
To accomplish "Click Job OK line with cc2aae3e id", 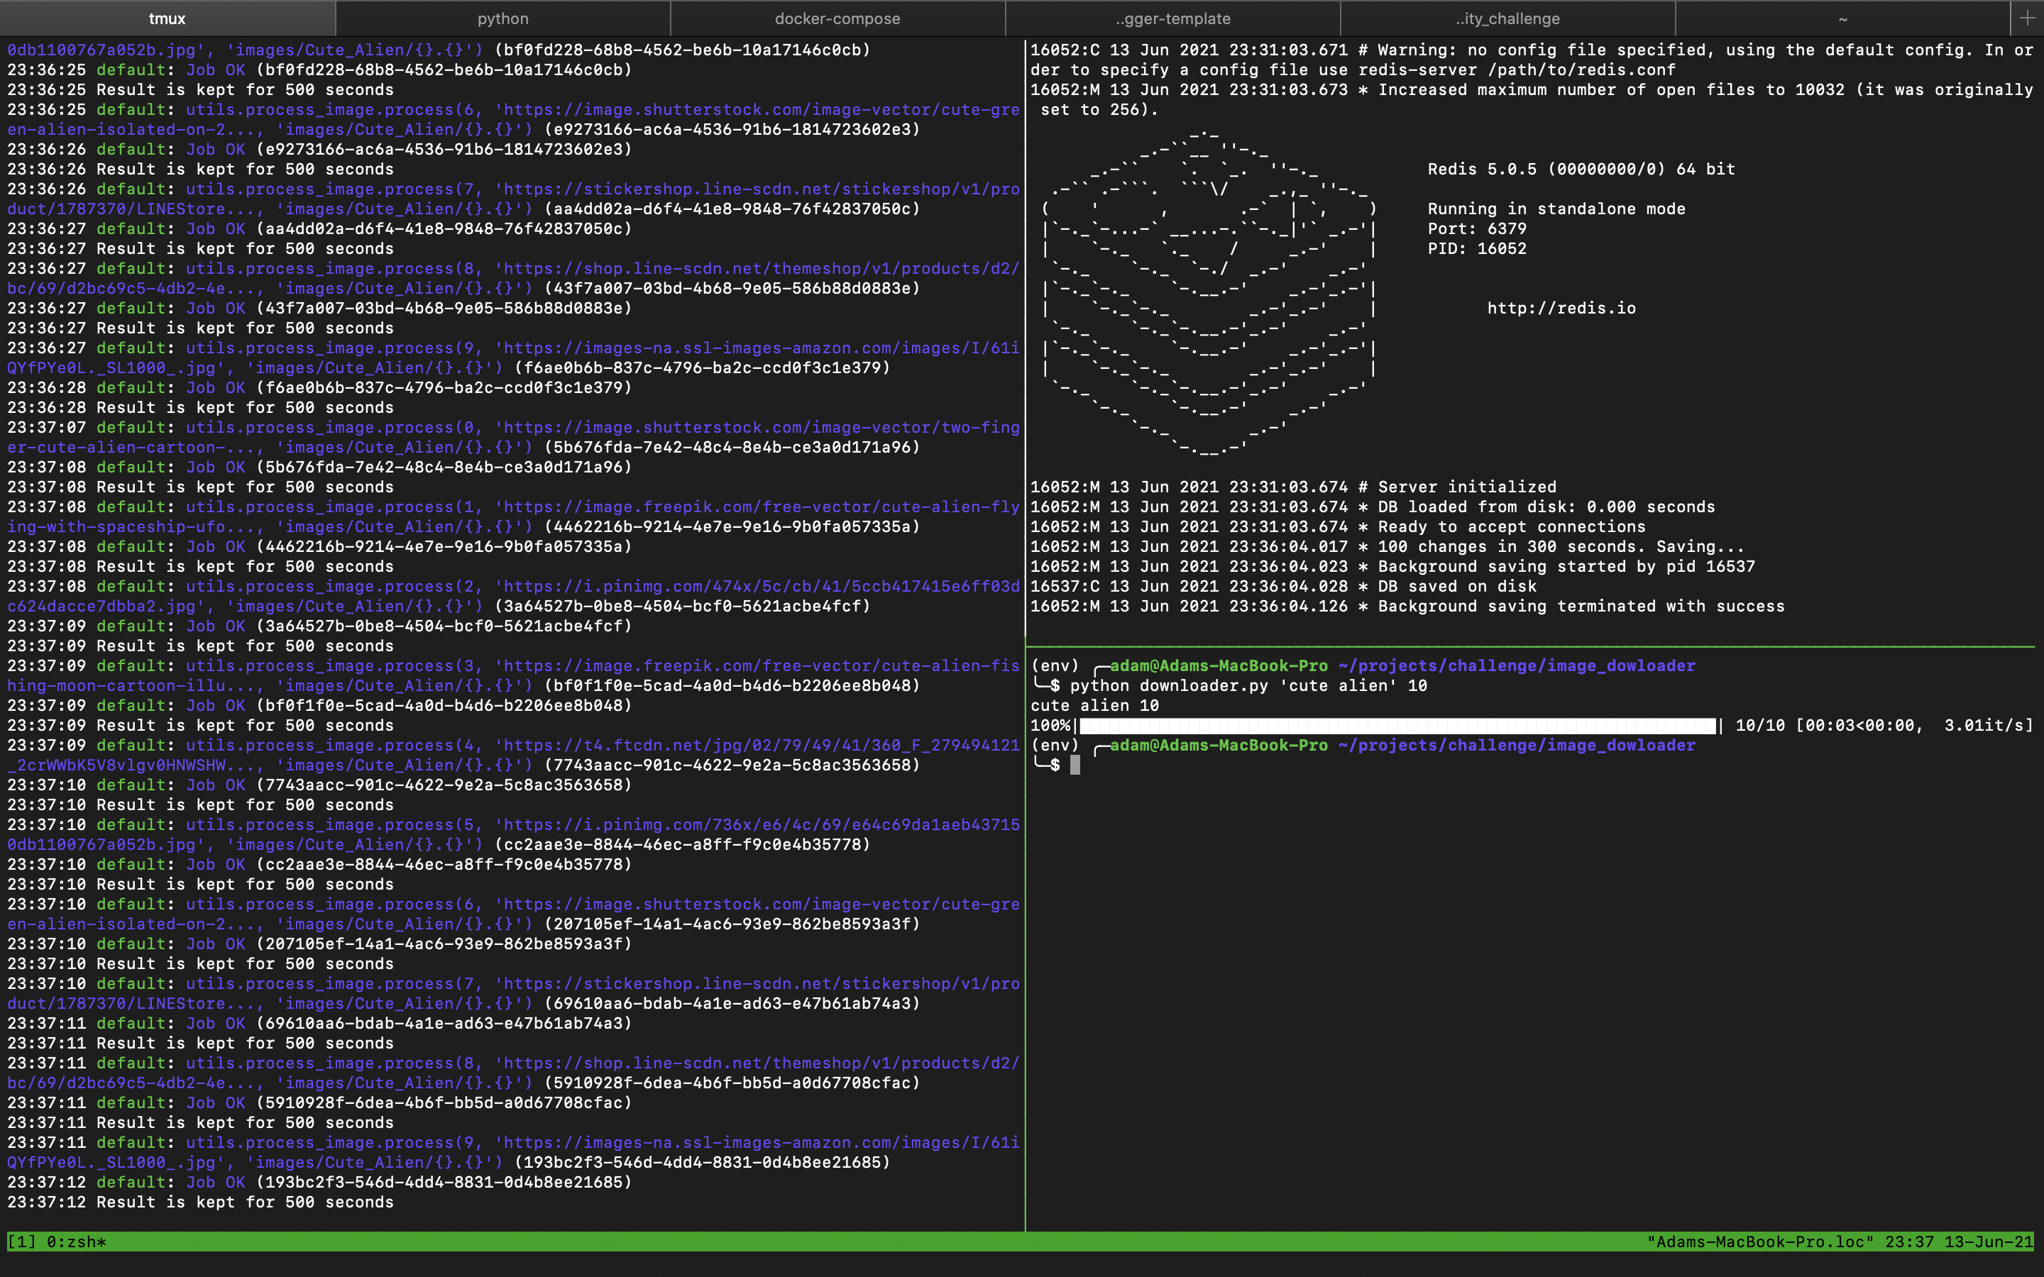I will pyautogui.click(x=320, y=865).
